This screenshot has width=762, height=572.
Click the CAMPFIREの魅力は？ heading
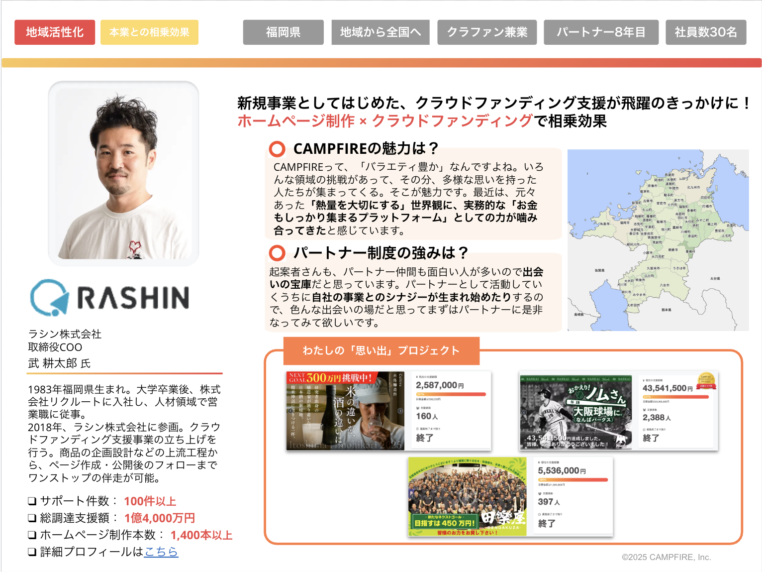[366, 148]
